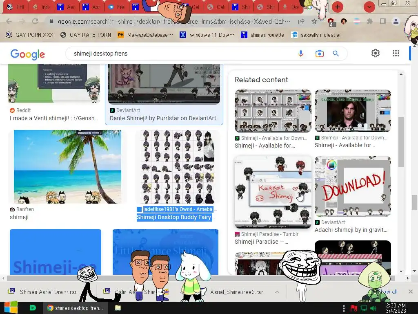Open "Dante Shimeji! by Purrlstar" result link
Viewport: 418px width, 314px height.
tap(163, 118)
